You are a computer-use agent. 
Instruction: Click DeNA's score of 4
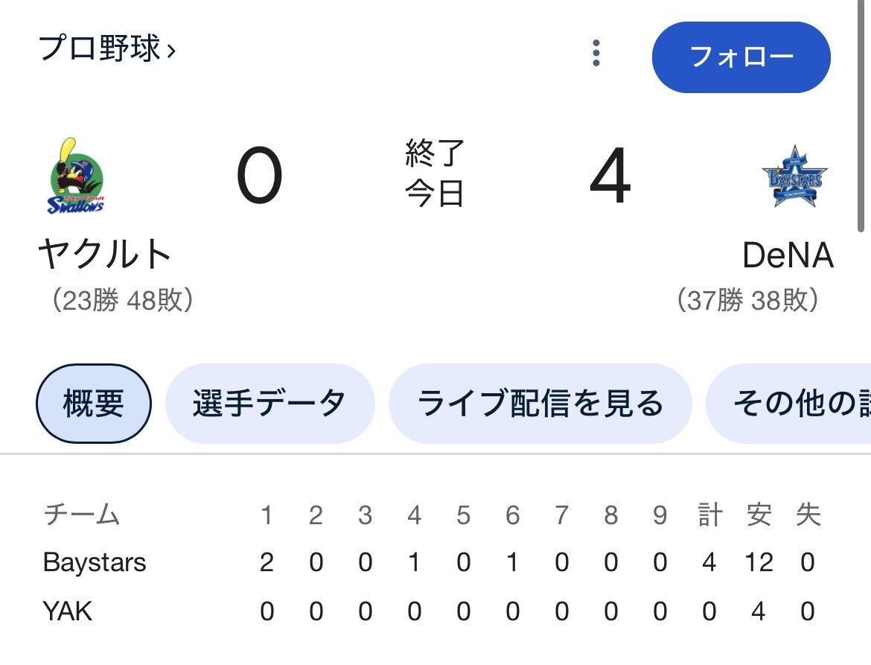[x=610, y=176]
